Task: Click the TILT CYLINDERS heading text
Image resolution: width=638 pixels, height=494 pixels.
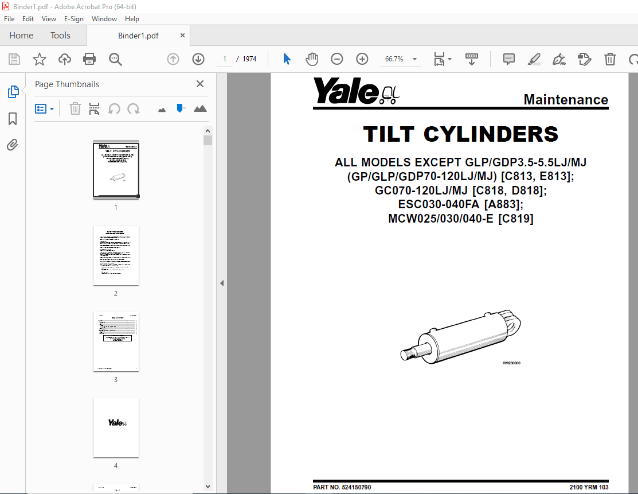Action: click(461, 134)
